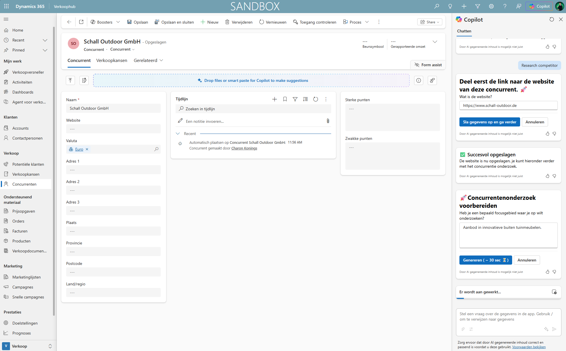Click the paperclip attachment icon in notitie
566x351 pixels.
328,121
